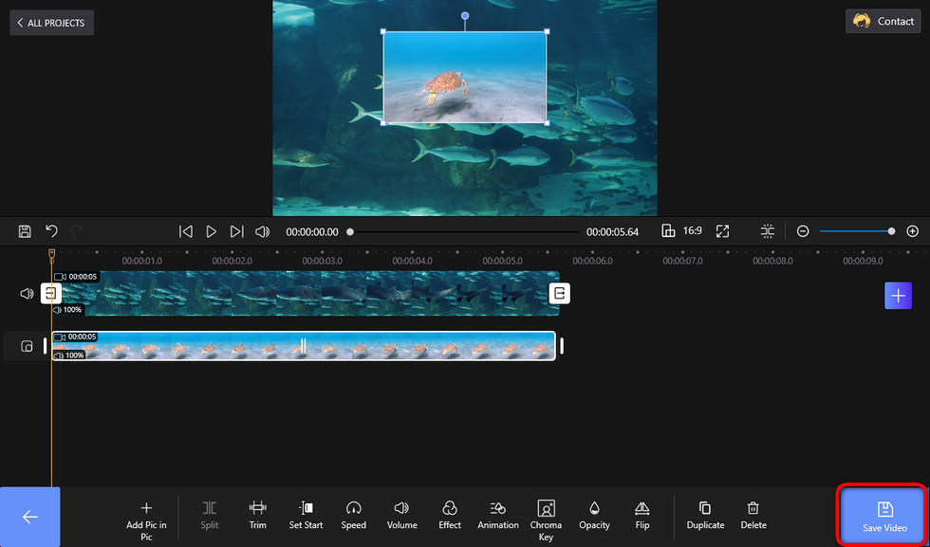930x547 pixels.
Task: Mute the main video track
Action: [x=27, y=293]
